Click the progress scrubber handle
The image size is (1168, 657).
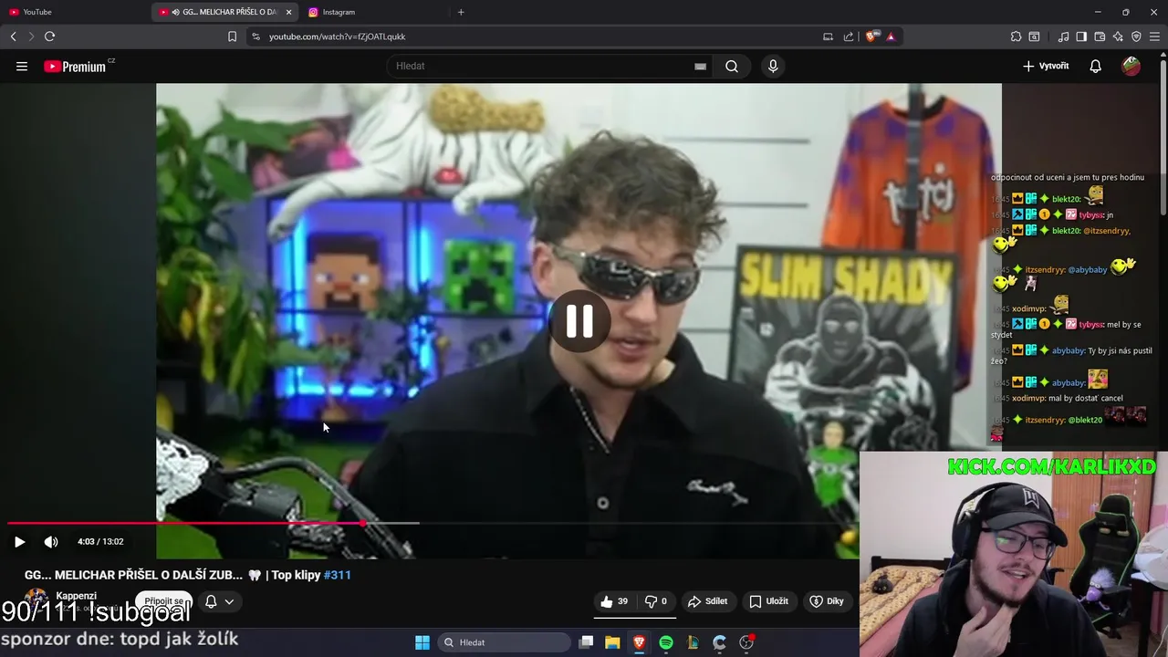pyautogui.click(x=364, y=524)
